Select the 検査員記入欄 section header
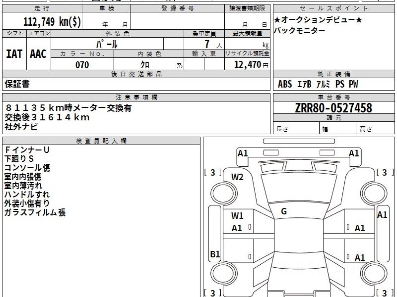397x297 pixels. tap(101, 141)
